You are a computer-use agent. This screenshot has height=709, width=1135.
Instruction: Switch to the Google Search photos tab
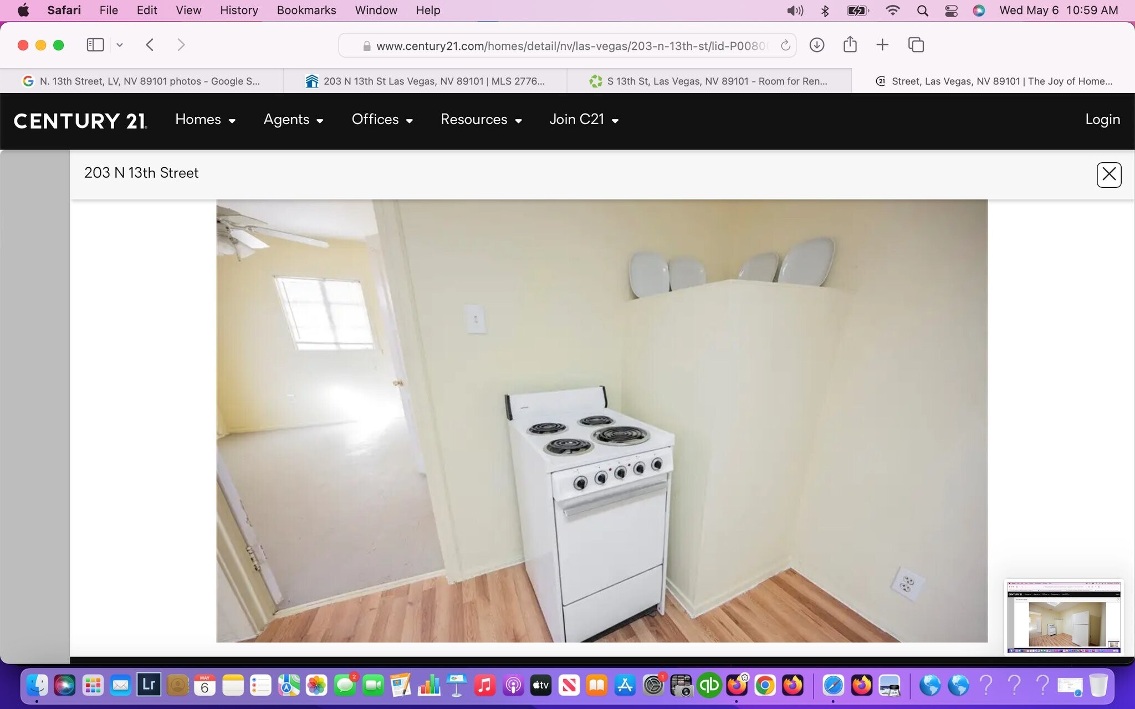click(x=141, y=81)
